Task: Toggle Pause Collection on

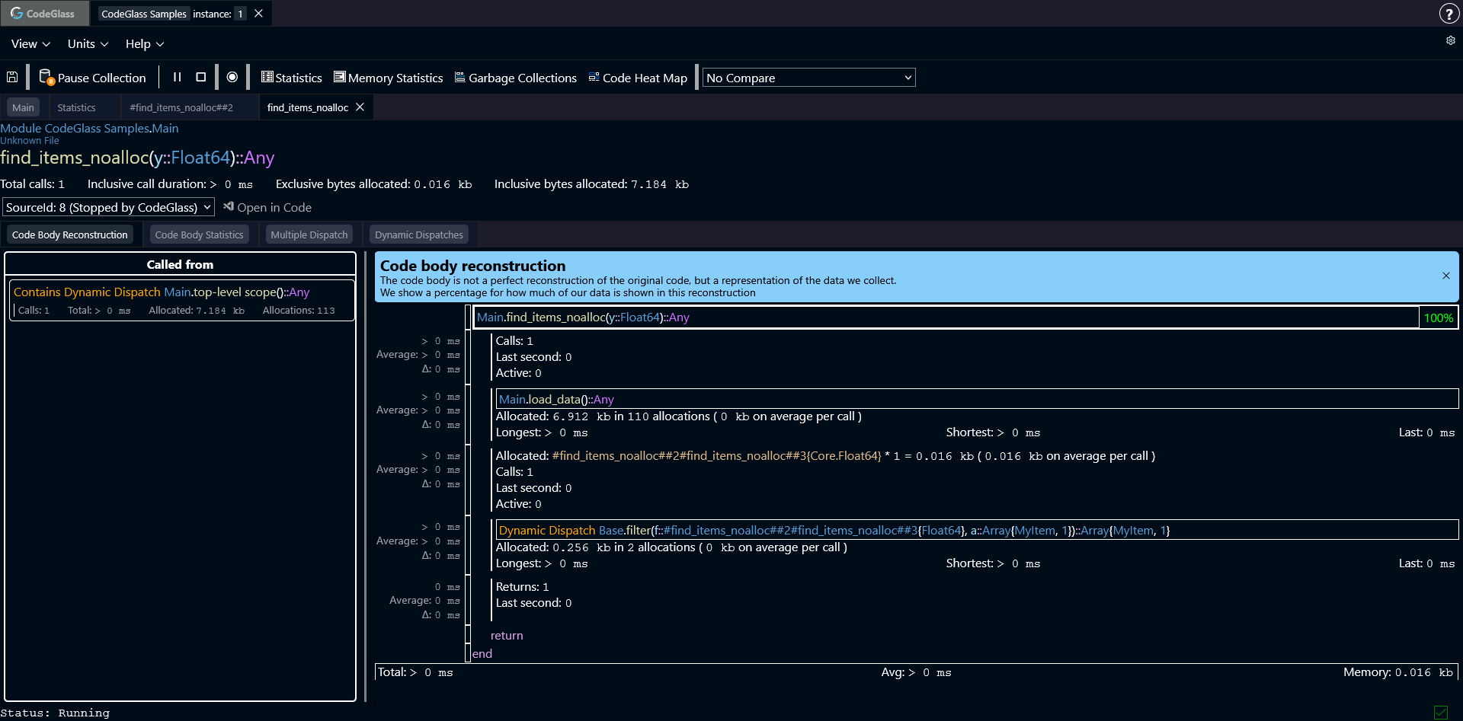Action: (x=92, y=77)
